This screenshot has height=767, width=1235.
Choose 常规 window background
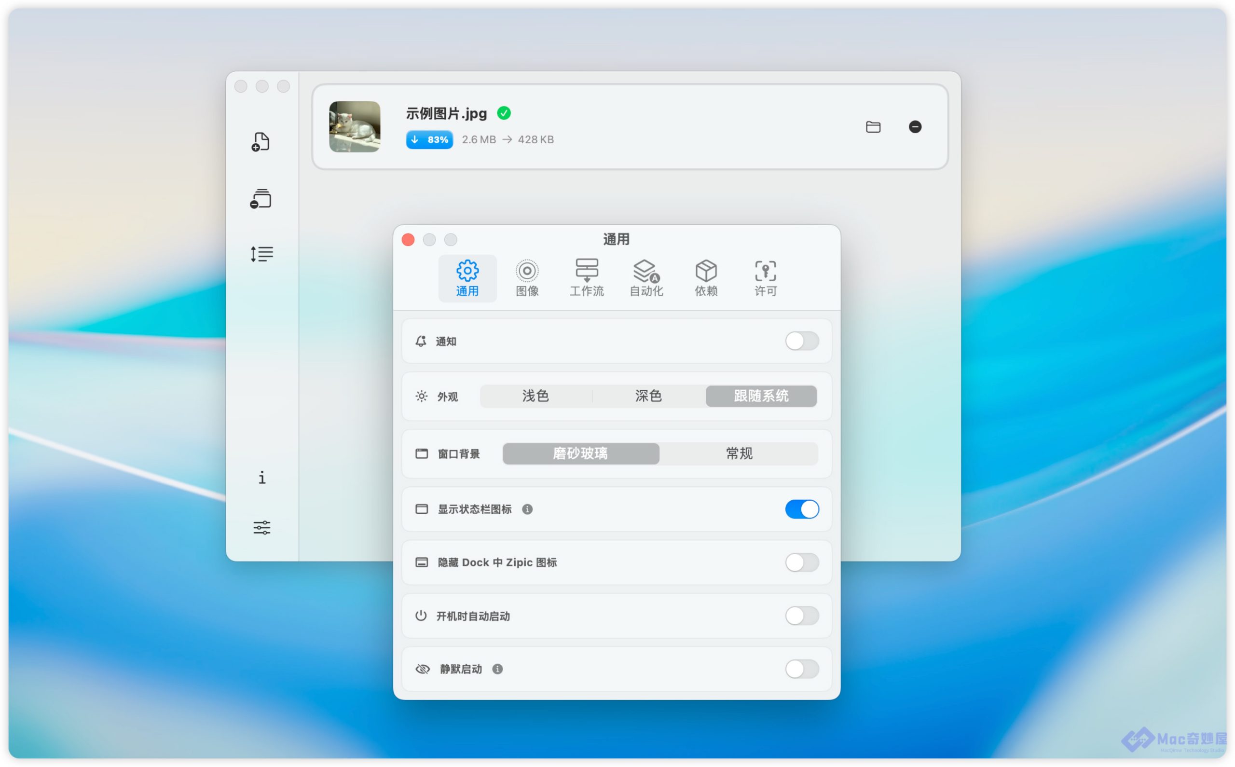click(x=739, y=453)
